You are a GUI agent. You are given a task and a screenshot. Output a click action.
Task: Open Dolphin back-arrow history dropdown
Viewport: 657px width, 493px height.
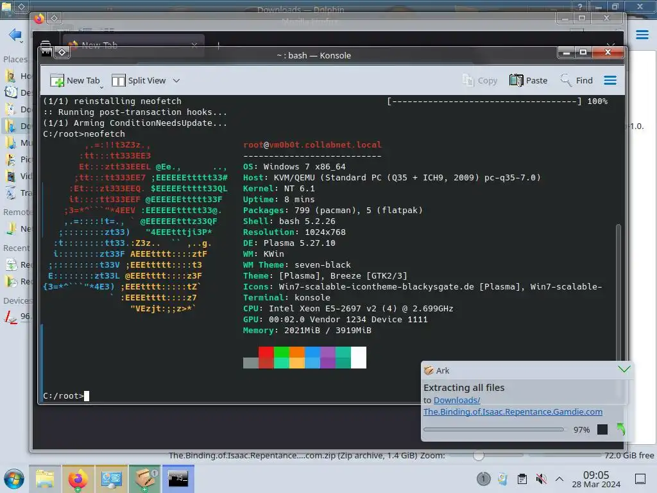[21, 42]
